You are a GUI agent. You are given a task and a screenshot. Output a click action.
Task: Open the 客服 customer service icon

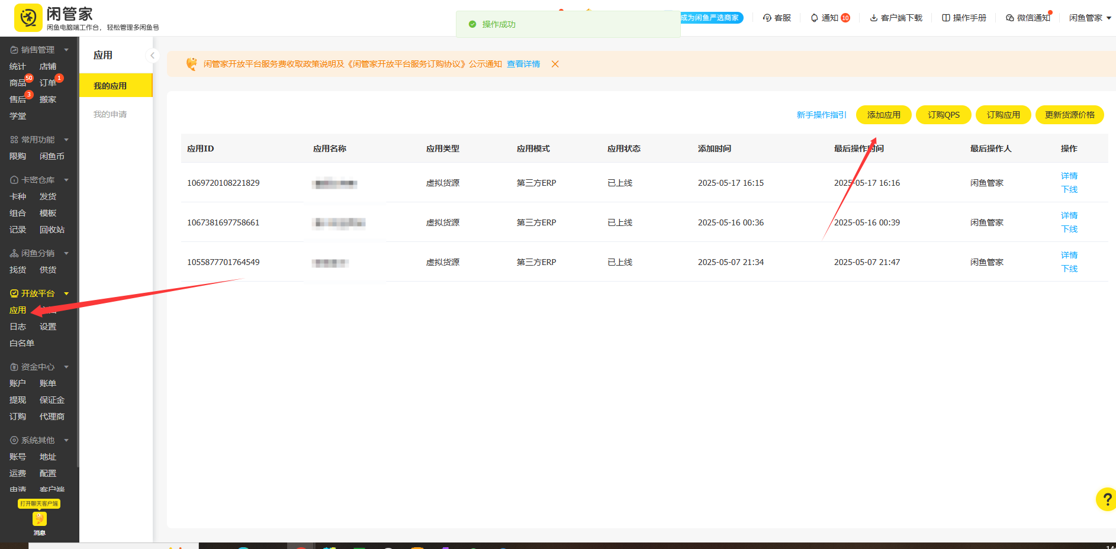pos(766,18)
